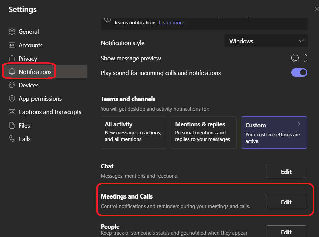Click the Privacy lock icon

point(12,59)
